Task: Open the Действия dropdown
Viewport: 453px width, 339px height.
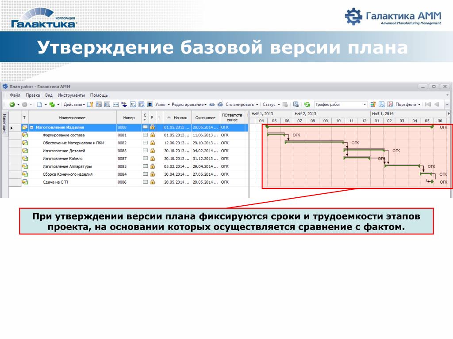Action: pyautogui.click(x=74, y=104)
